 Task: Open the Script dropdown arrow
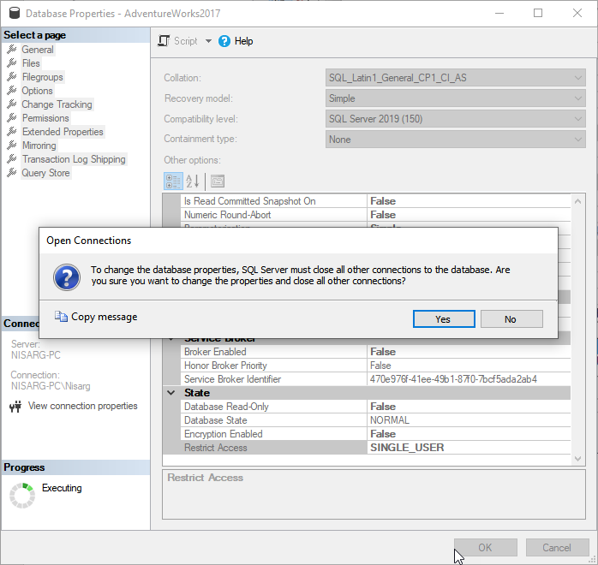[208, 41]
